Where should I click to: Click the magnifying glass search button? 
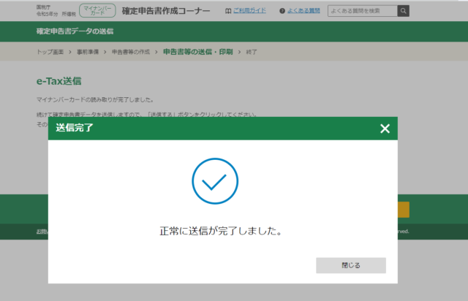403,11
